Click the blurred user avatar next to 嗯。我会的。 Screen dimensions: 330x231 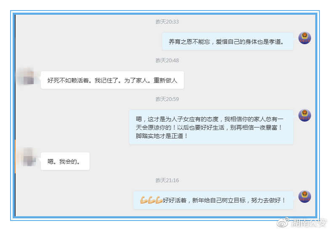[28, 157]
